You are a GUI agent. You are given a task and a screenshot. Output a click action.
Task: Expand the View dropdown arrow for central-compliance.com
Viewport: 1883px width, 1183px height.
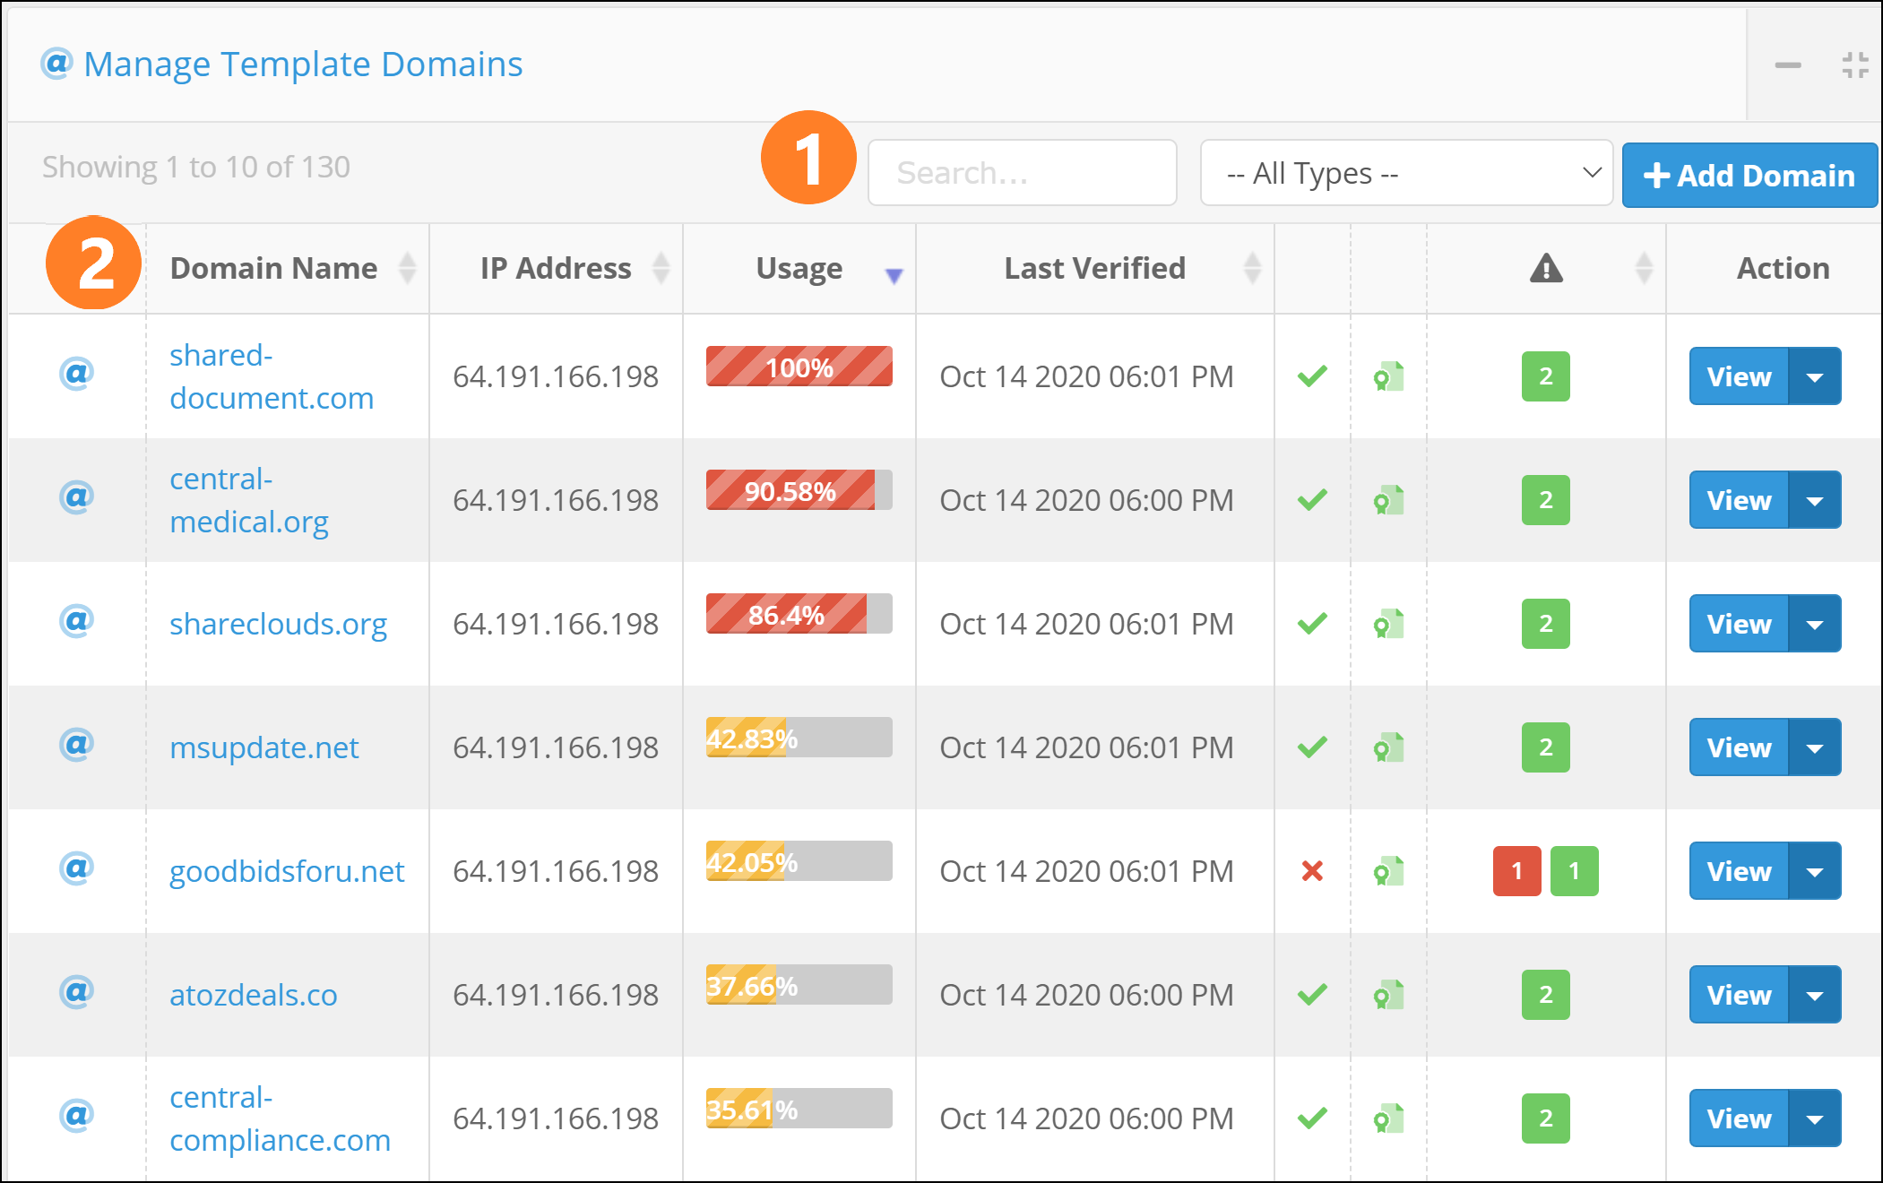pyautogui.click(x=1815, y=1118)
